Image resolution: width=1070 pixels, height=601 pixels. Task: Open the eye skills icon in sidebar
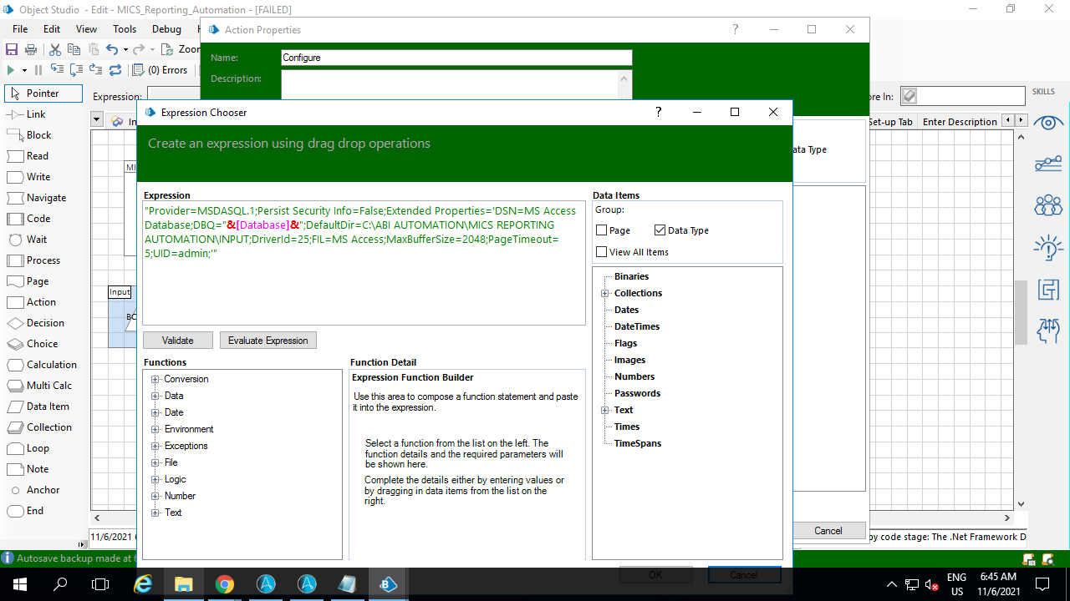click(1047, 124)
